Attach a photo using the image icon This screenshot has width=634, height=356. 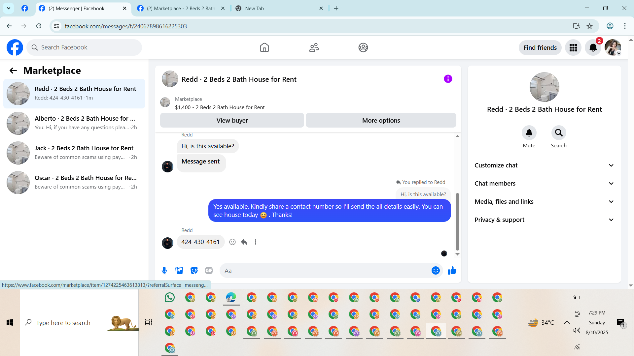coord(179,271)
